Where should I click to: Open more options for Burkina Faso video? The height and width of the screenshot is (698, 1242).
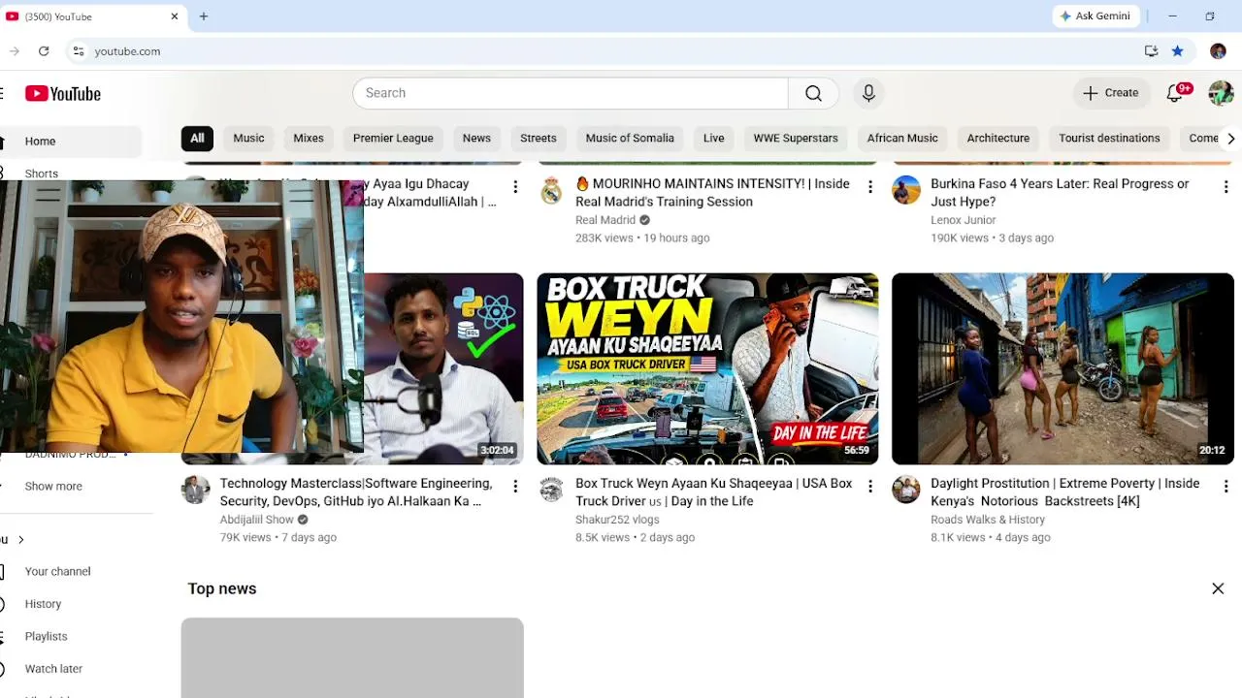1226,186
